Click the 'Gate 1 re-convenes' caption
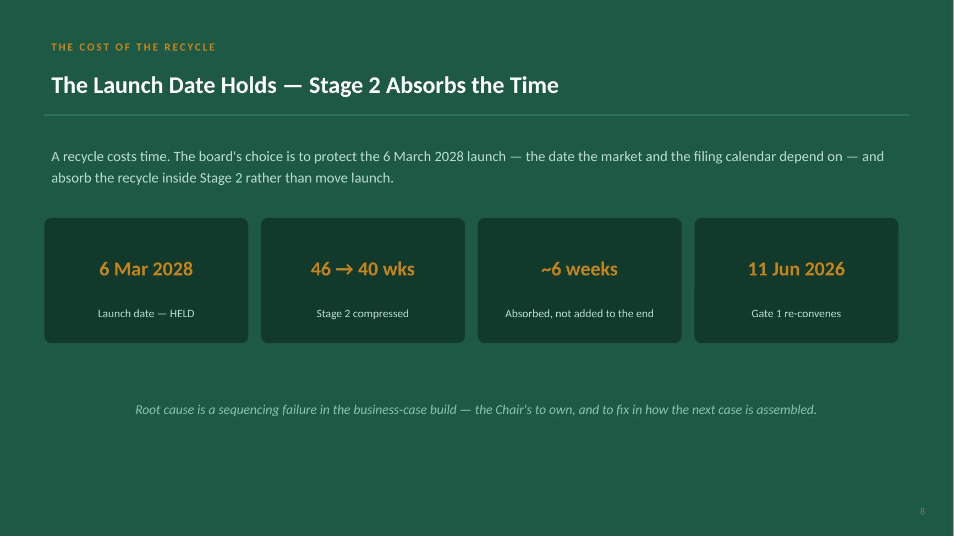 [x=796, y=313]
